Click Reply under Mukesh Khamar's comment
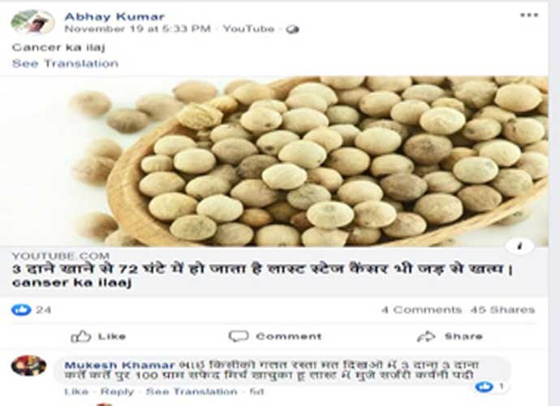This screenshot has width=560, height=406. 117,391
